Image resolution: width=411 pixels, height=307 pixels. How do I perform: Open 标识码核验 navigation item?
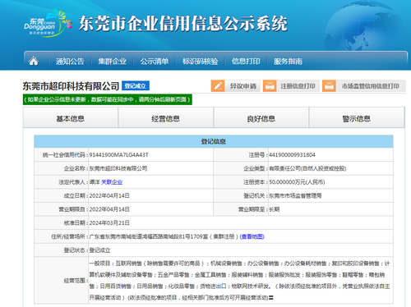pyautogui.click(x=201, y=62)
